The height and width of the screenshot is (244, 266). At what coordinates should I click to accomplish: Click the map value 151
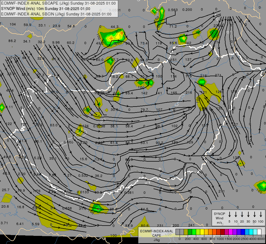click(173, 60)
